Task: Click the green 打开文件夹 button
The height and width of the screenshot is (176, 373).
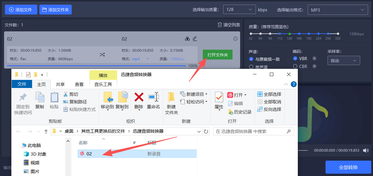Action: [x=218, y=55]
